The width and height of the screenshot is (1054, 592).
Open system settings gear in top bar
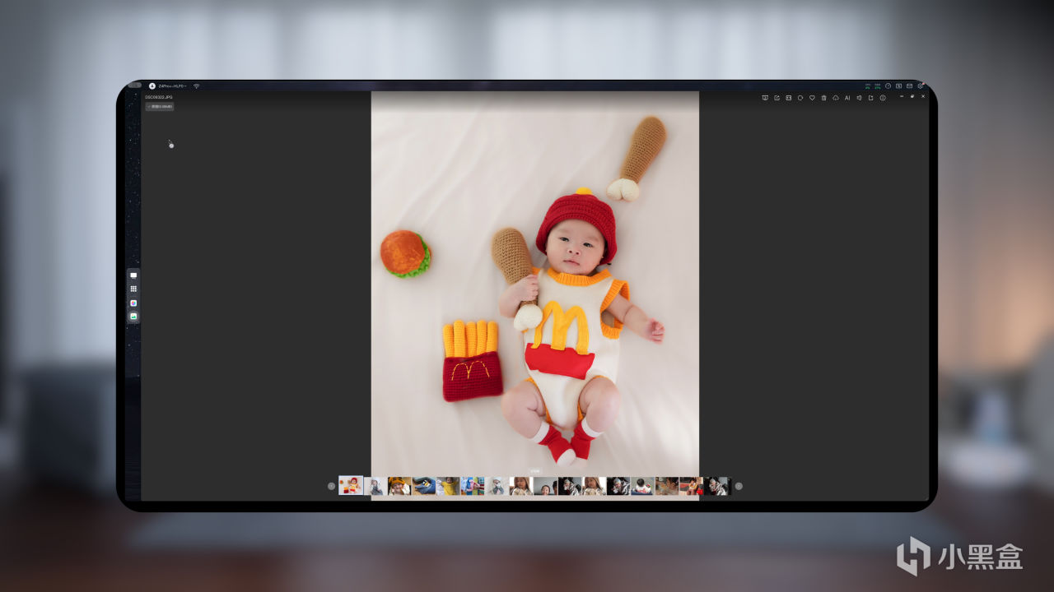point(921,86)
